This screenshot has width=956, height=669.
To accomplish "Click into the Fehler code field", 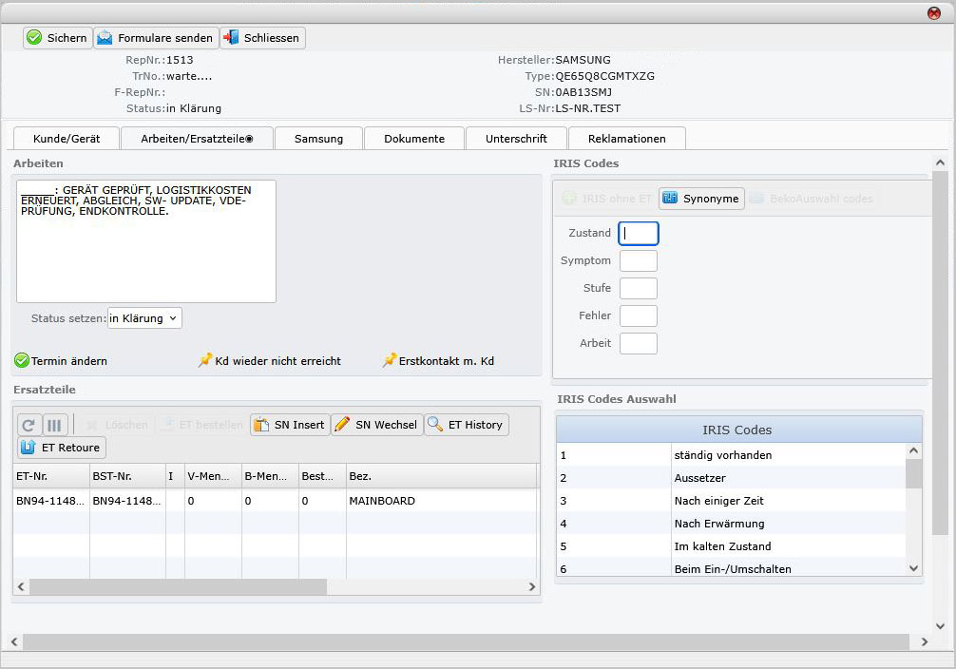I will click(639, 315).
